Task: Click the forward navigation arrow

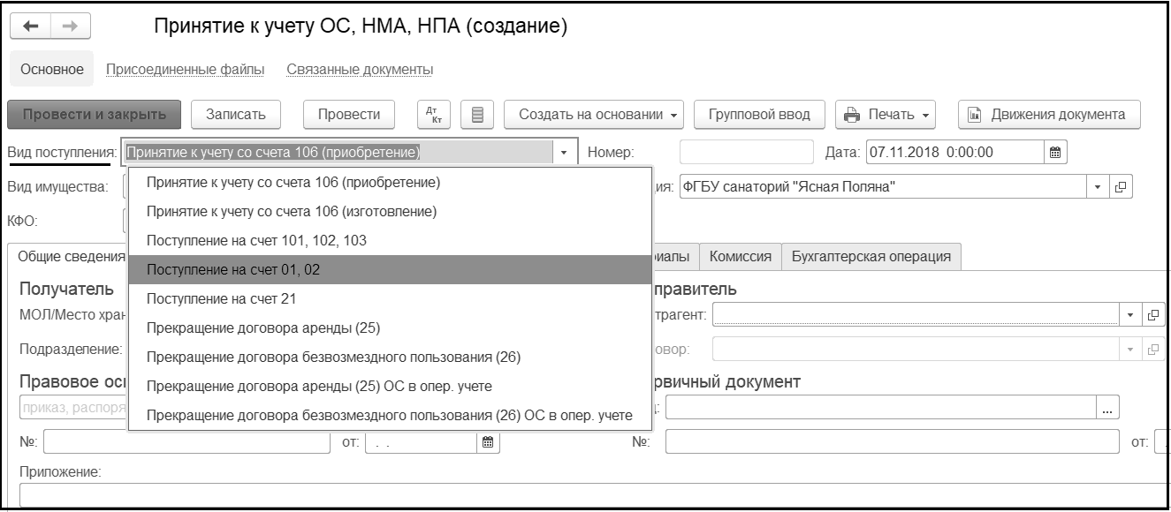Action: tap(67, 26)
